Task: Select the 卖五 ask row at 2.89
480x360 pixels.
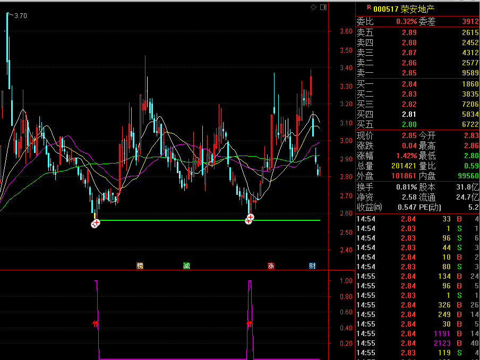Action: (x=417, y=33)
